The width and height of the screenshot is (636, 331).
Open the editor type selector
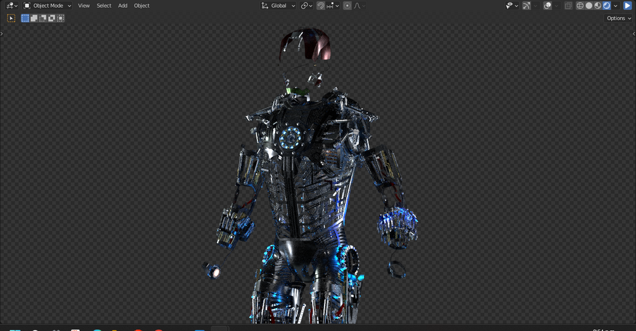click(x=12, y=6)
